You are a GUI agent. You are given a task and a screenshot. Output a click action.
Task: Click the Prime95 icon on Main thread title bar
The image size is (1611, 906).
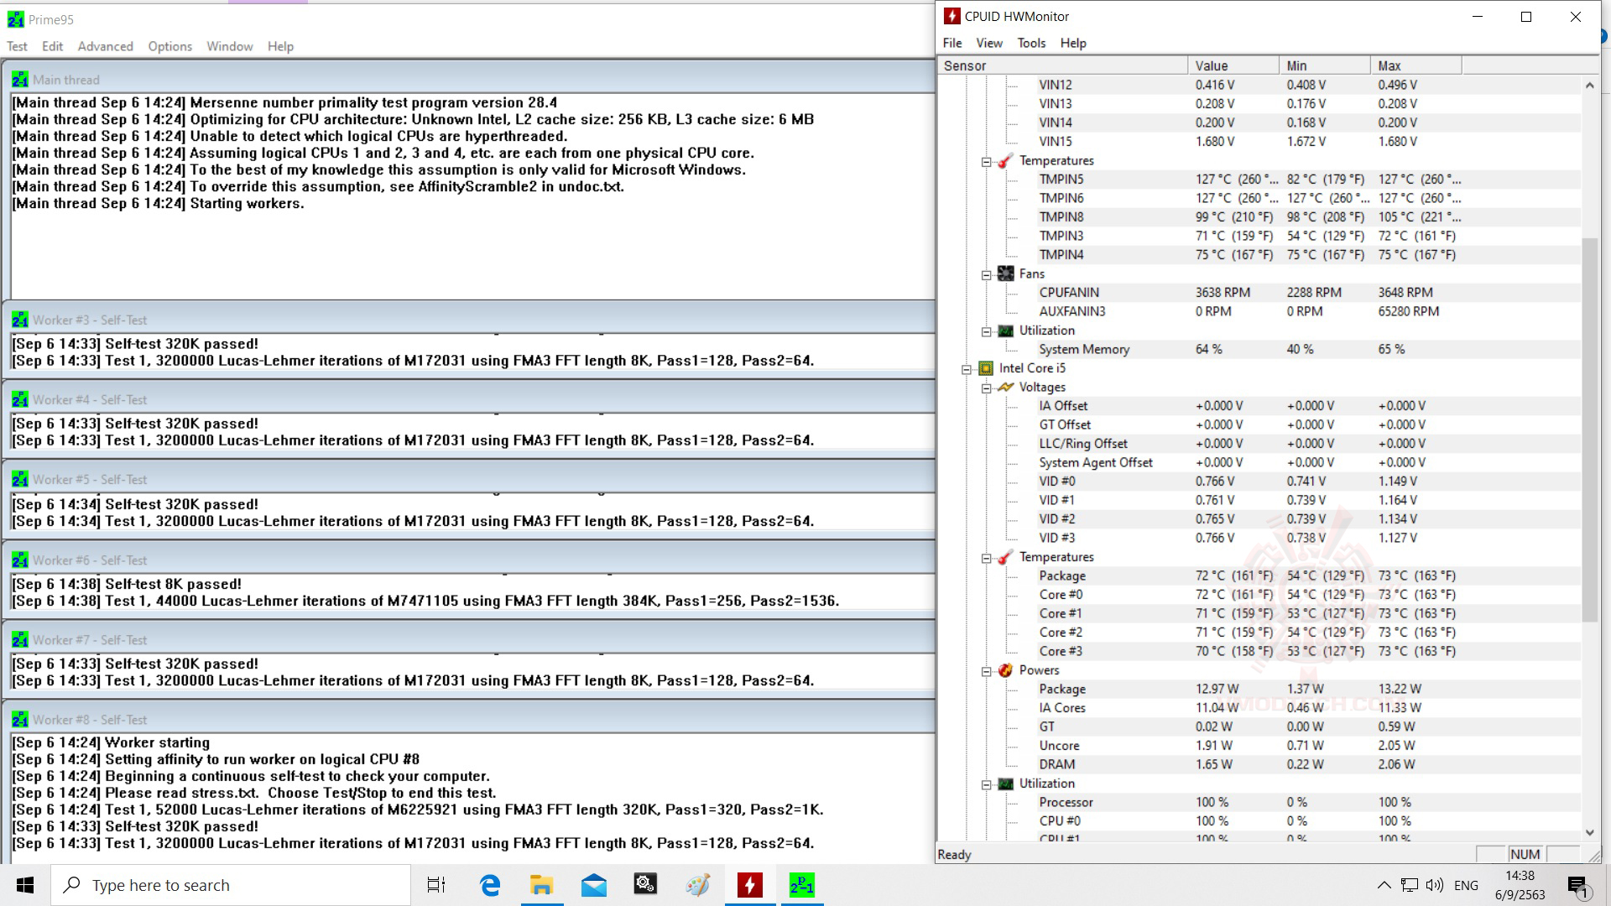click(20, 79)
